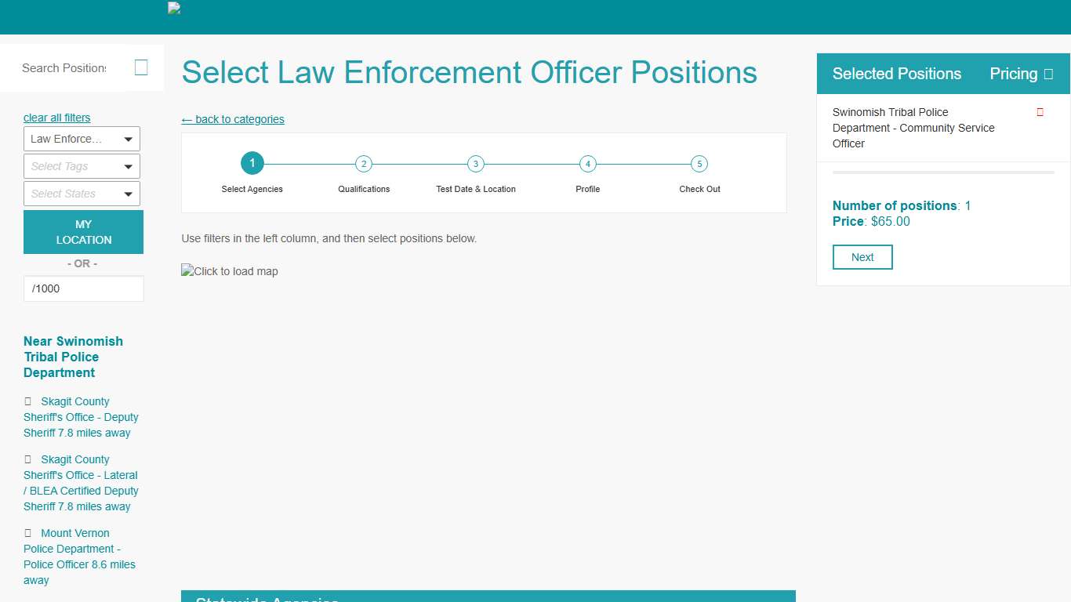Image resolution: width=1071 pixels, height=602 pixels.
Task: Click the search icon beside Search Positions
Action: click(141, 67)
